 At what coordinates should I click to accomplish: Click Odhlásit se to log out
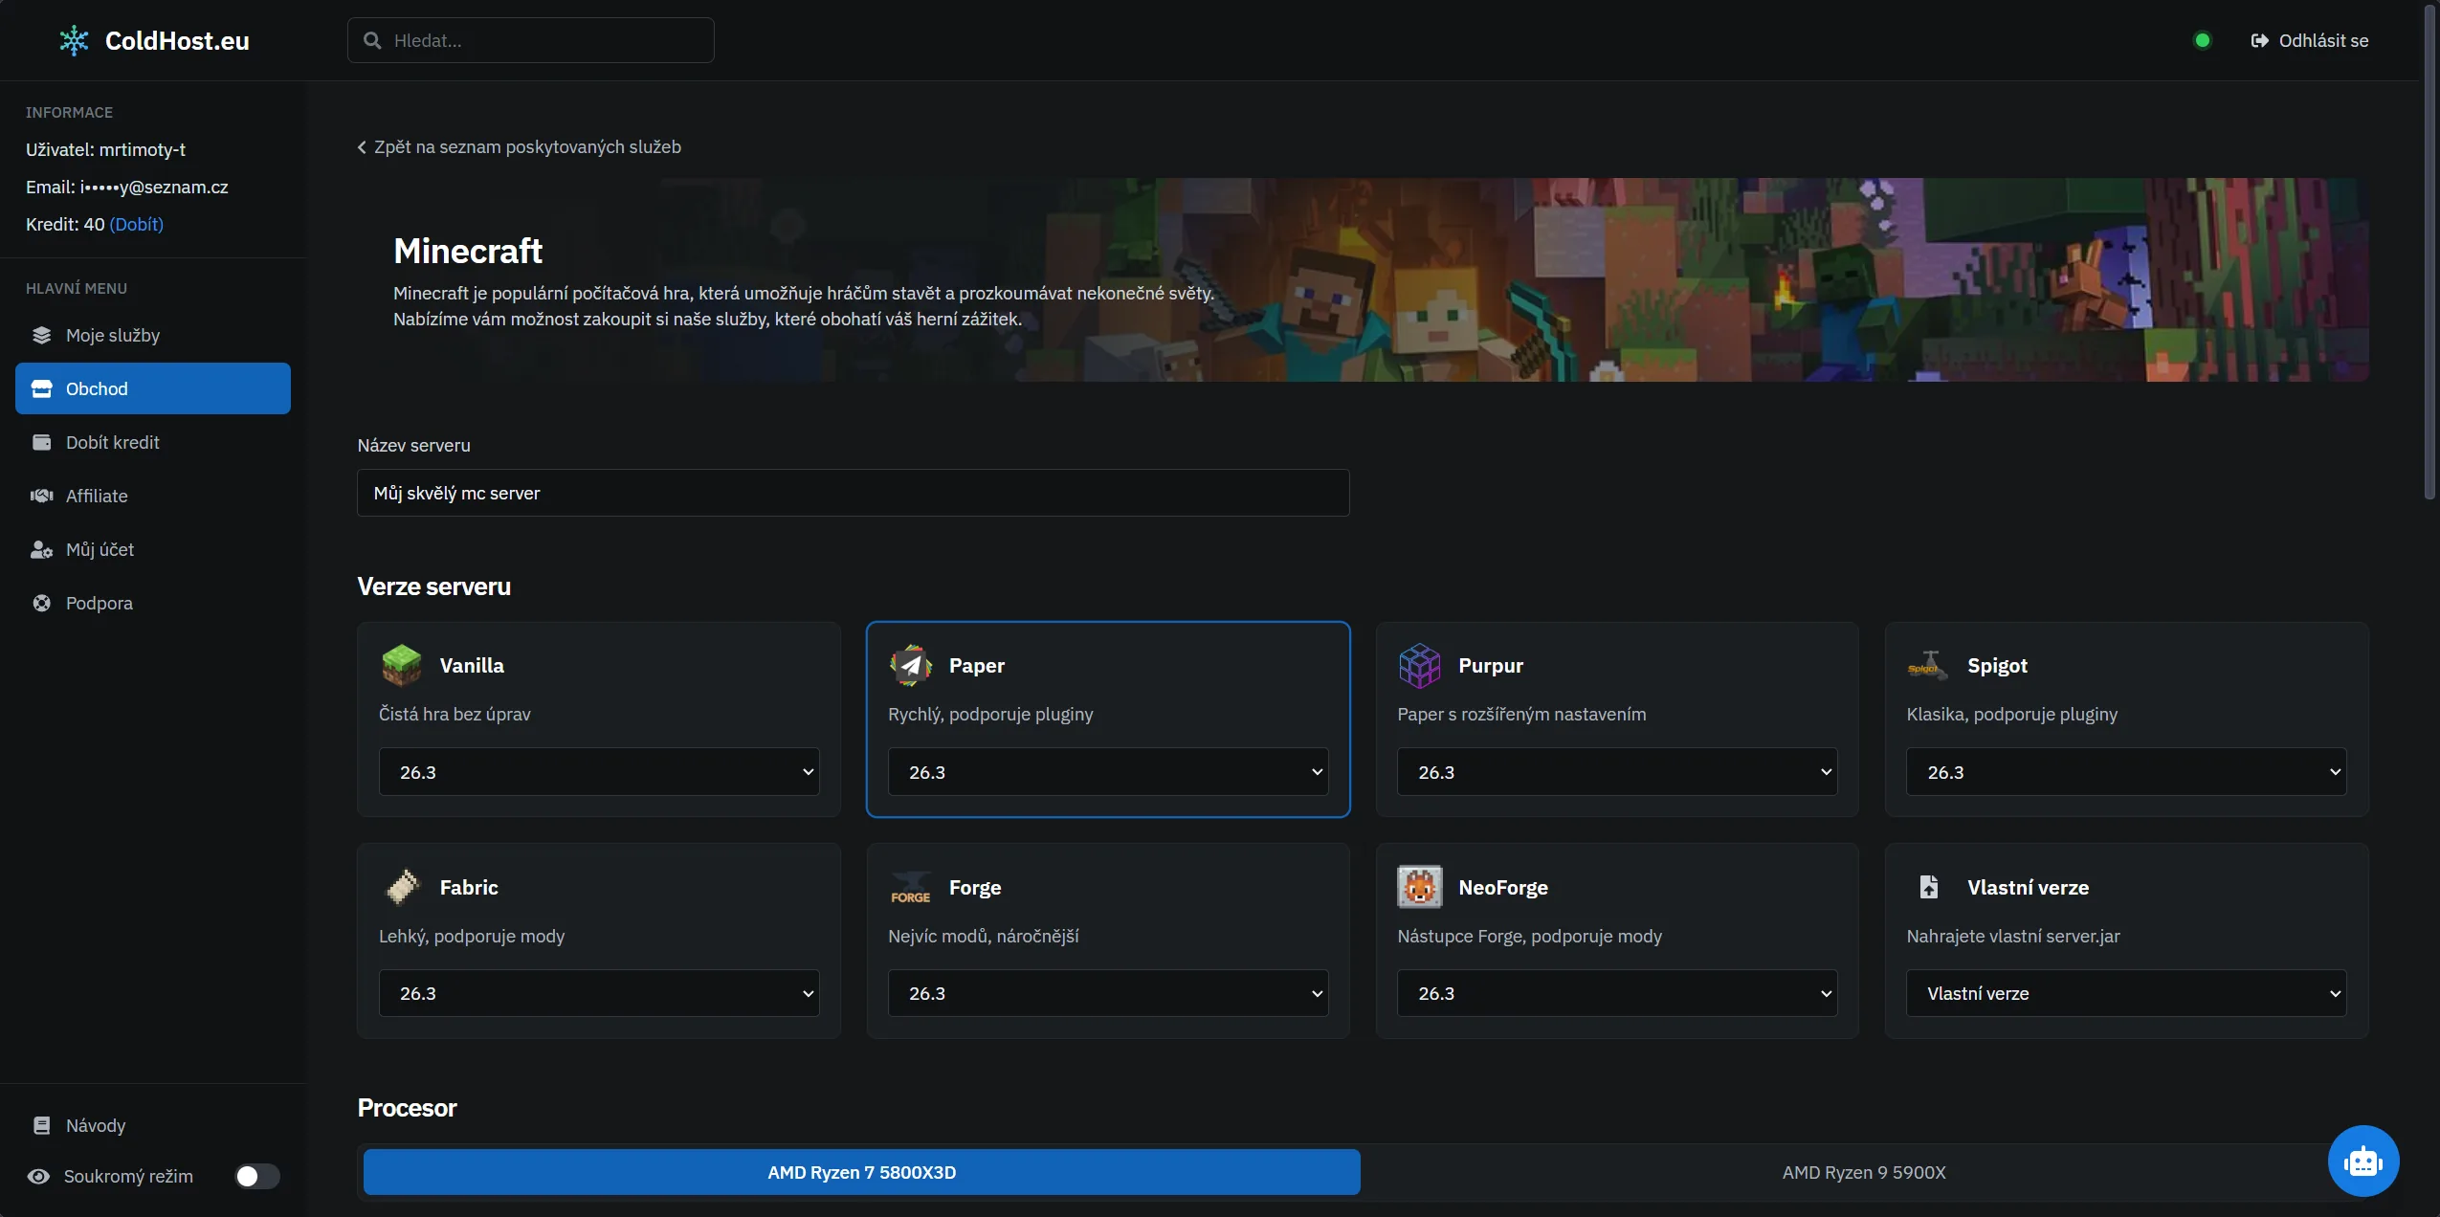2309,40
